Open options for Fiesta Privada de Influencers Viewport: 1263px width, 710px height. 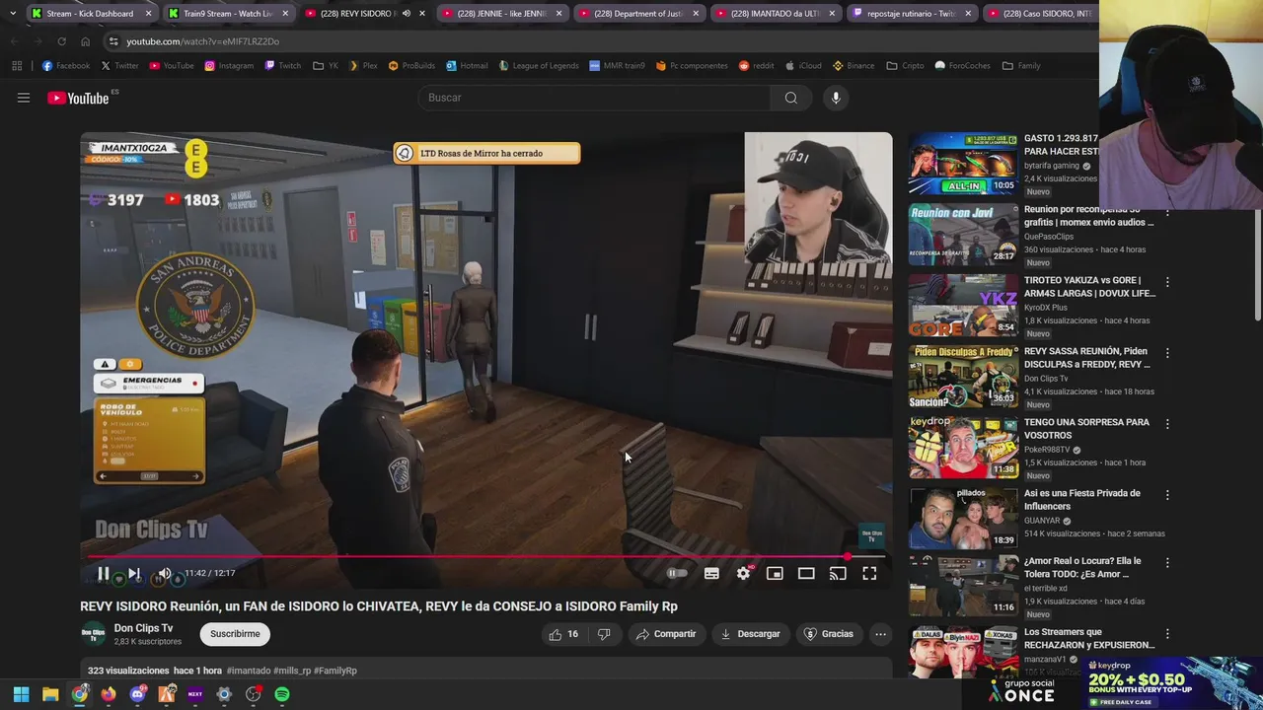point(1167,495)
